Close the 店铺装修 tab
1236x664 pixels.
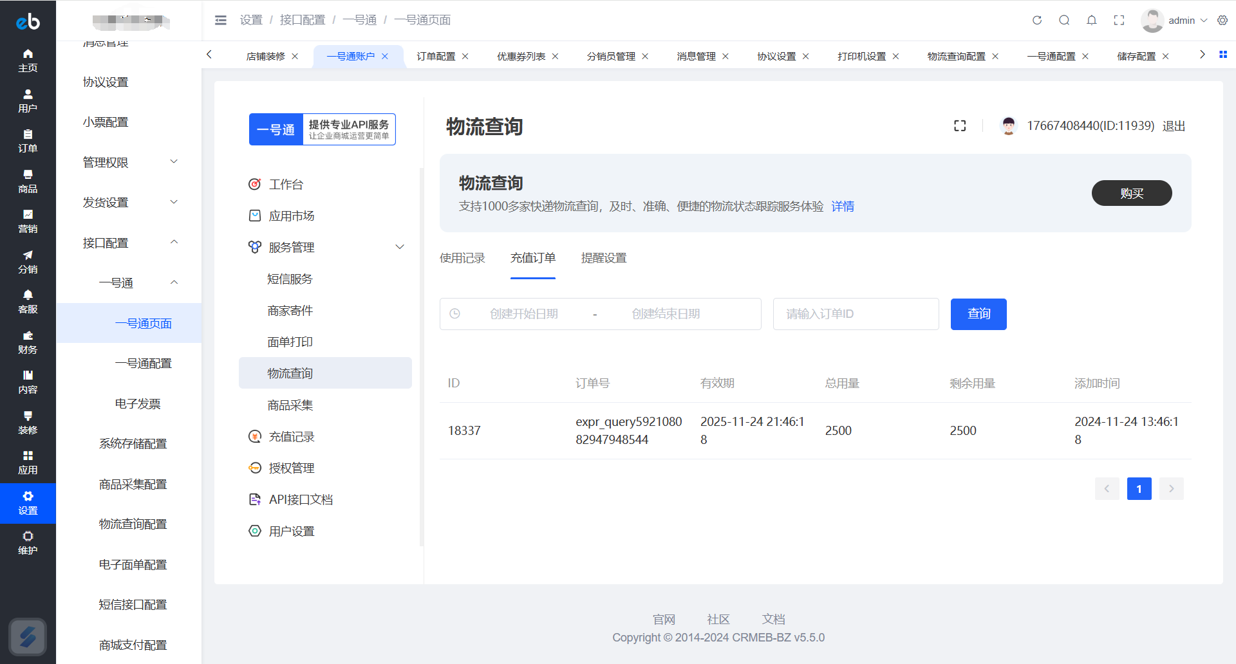pyautogui.click(x=295, y=57)
